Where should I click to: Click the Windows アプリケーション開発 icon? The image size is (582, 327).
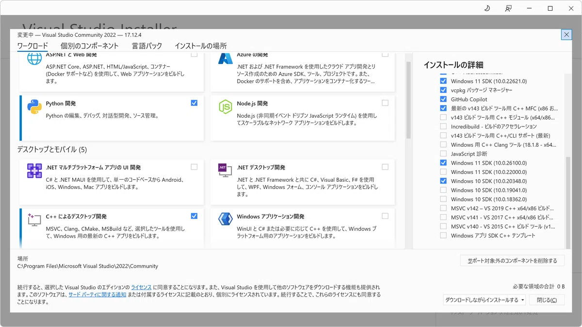225,219
